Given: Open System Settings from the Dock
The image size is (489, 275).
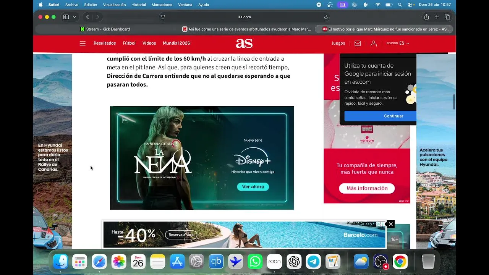Looking at the screenshot, I should 196,262.
